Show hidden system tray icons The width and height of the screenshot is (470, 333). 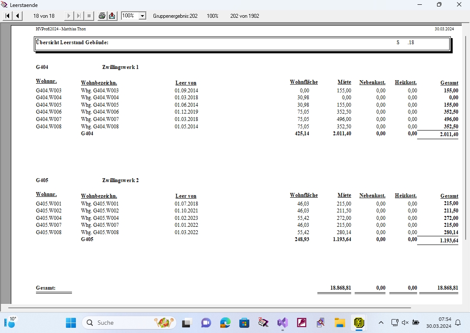(x=381, y=323)
